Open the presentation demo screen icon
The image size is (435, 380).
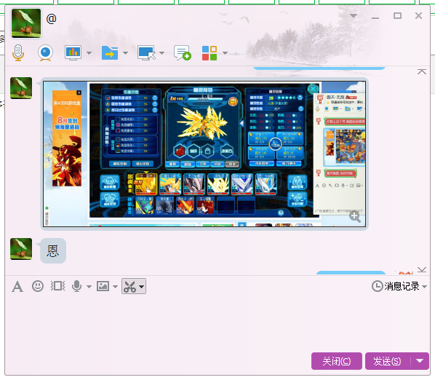73,52
